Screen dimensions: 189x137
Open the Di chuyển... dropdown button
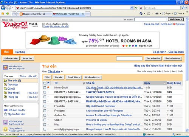(x=93, y=77)
